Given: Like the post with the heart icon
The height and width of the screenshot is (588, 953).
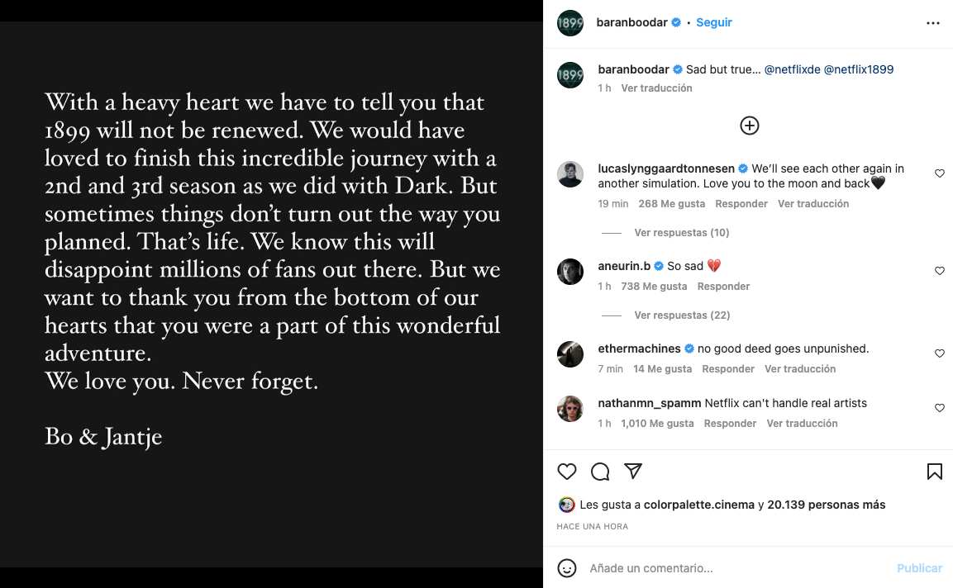Looking at the screenshot, I should click(567, 472).
